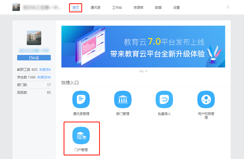Open the 设置 tab
This screenshot has width=244, height=159.
click(177, 7)
